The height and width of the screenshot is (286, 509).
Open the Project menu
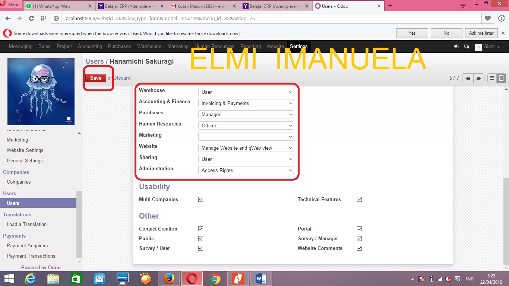[x=64, y=47]
